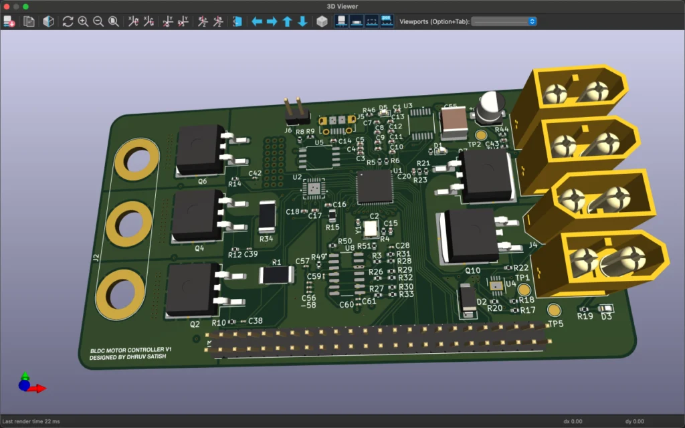Open the Viewports dropdown

click(x=504, y=21)
